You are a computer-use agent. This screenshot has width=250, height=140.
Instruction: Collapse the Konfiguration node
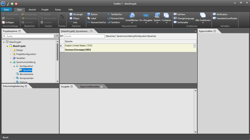coord(14,66)
